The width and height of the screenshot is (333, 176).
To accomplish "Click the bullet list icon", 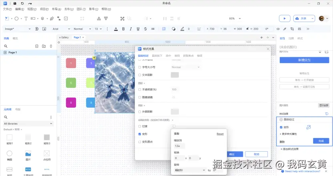I will [153, 29].
